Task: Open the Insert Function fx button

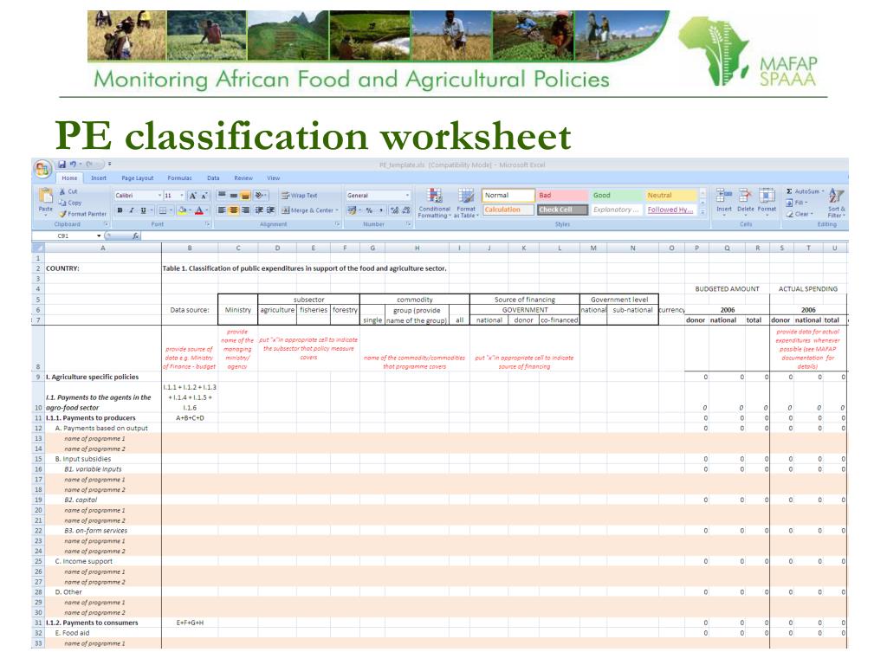Action: pos(136,236)
